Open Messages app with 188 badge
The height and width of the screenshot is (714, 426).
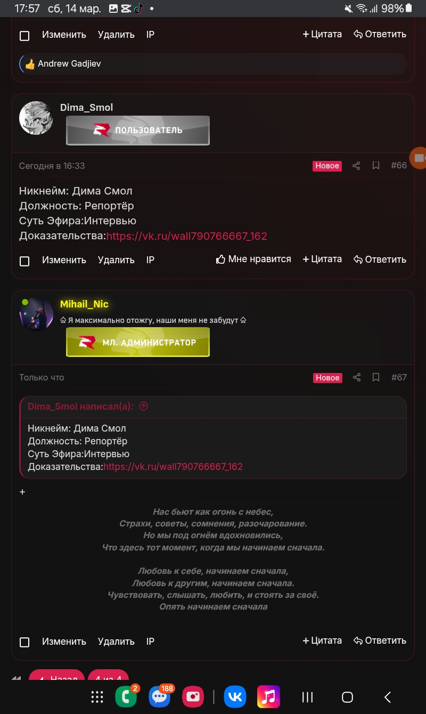(160, 696)
